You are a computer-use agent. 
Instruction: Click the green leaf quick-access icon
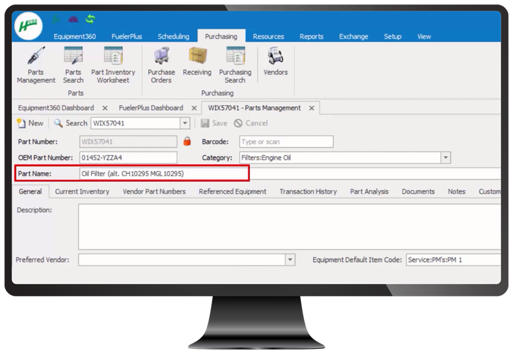[56, 19]
